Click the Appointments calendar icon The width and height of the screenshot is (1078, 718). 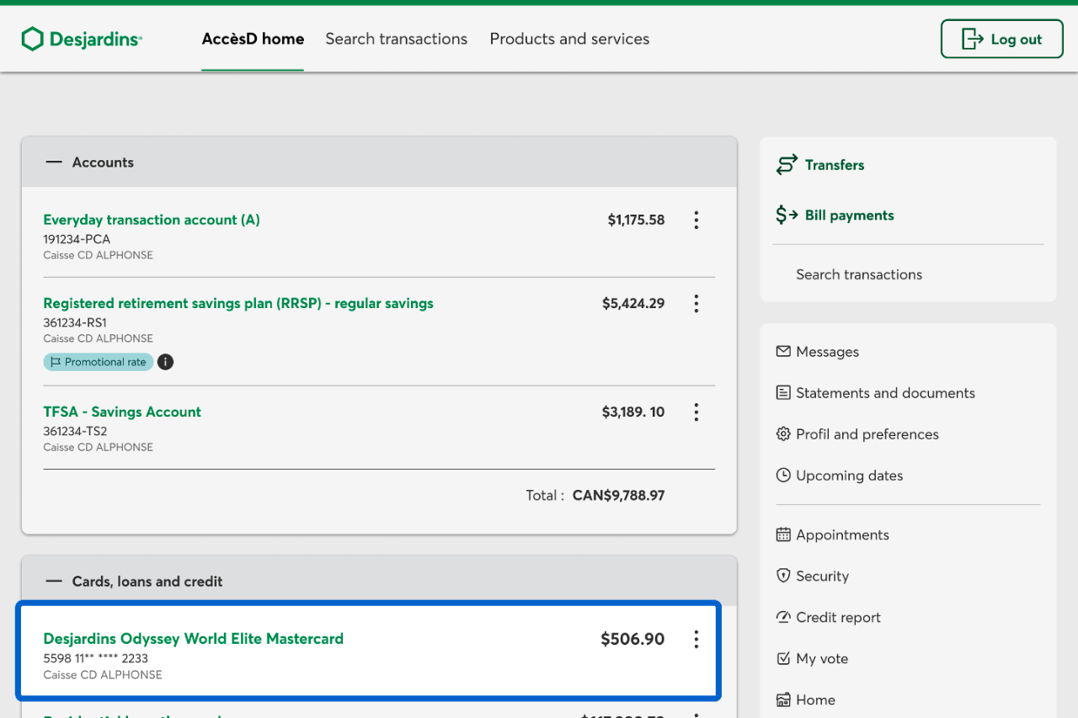click(x=783, y=535)
